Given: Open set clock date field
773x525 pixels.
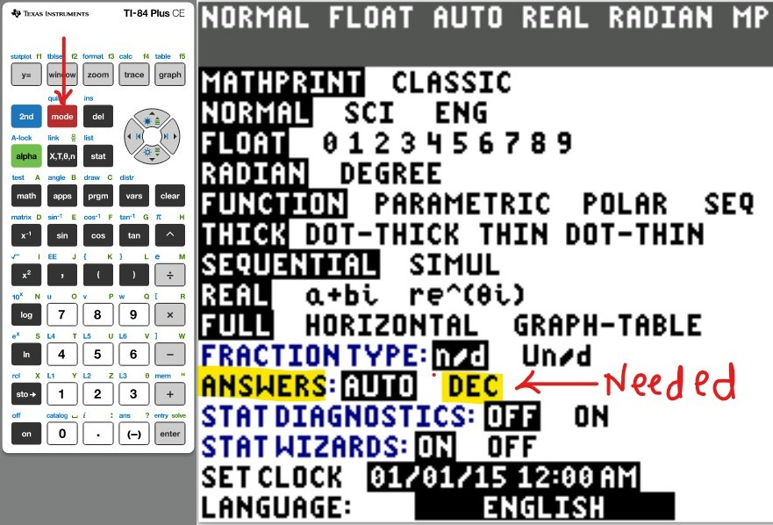Looking at the screenshot, I should [x=504, y=477].
